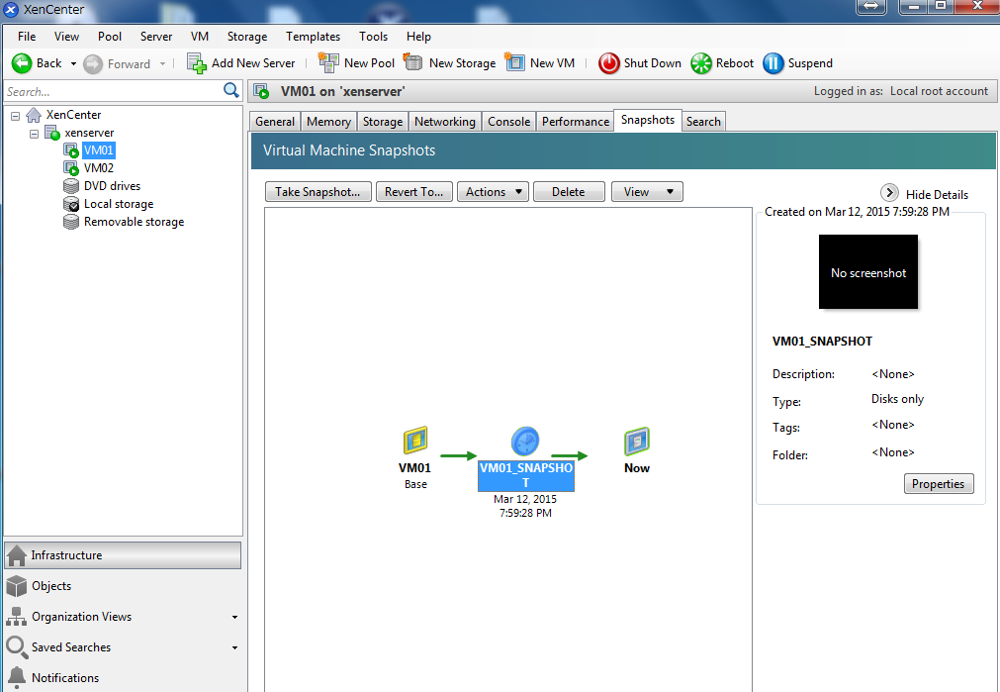This screenshot has height=692, width=1000.
Task: Click the XenCenter home icon in tree
Action: pyautogui.click(x=34, y=115)
